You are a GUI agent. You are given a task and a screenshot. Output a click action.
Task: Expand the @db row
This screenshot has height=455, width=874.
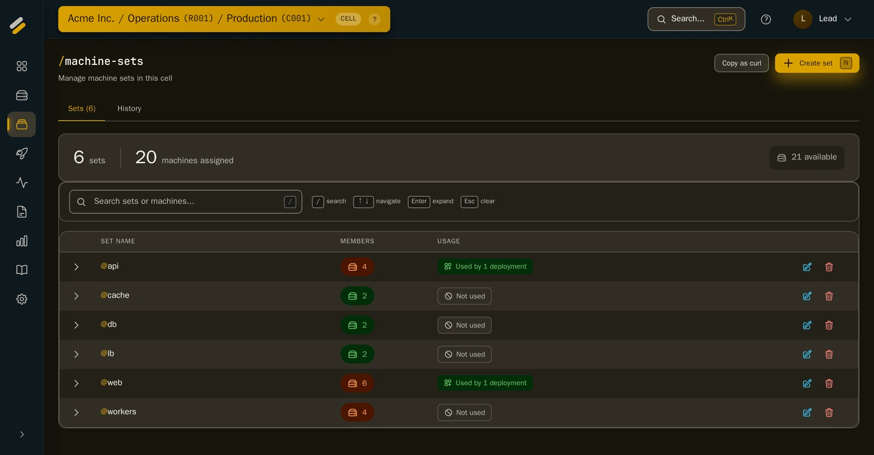pyautogui.click(x=76, y=325)
